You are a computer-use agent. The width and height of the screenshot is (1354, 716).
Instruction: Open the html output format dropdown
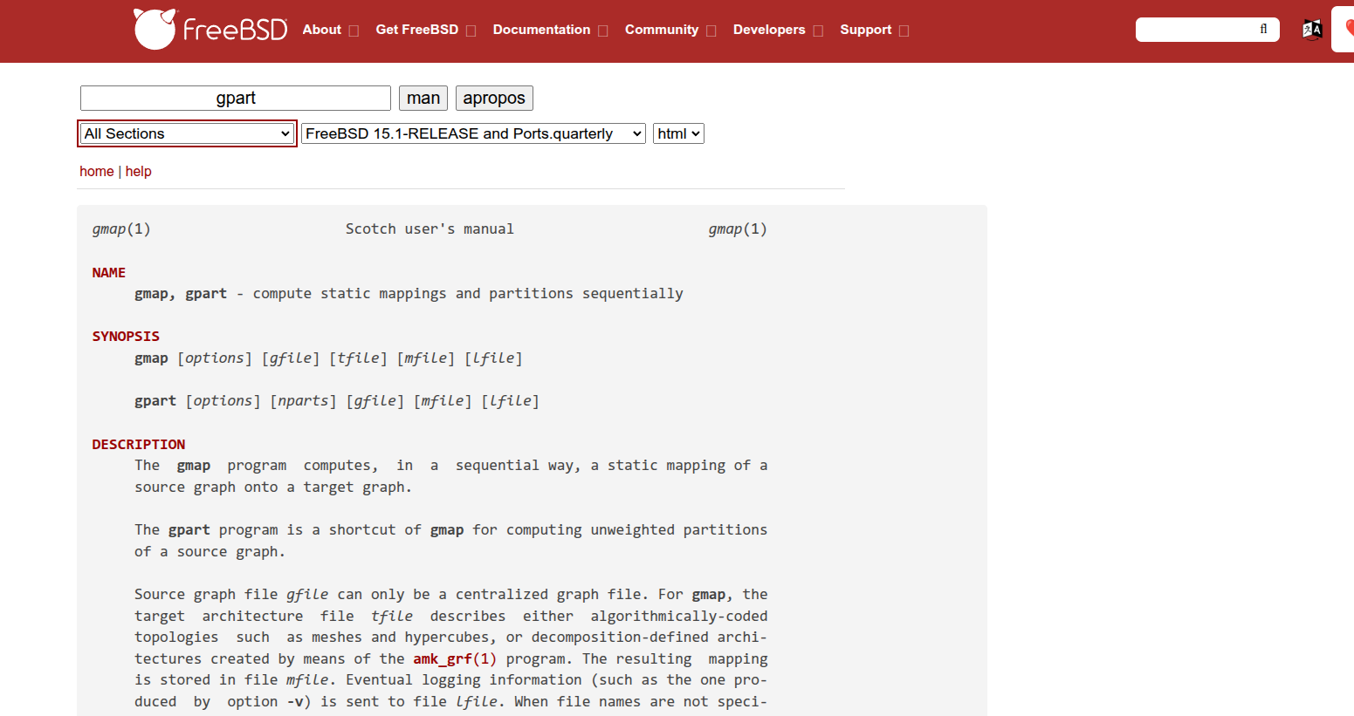(678, 133)
